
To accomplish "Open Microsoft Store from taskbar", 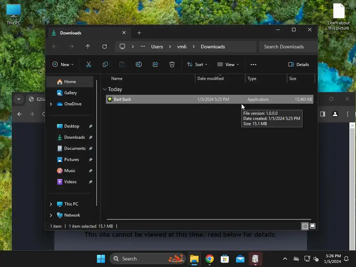I will [x=225, y=259].
